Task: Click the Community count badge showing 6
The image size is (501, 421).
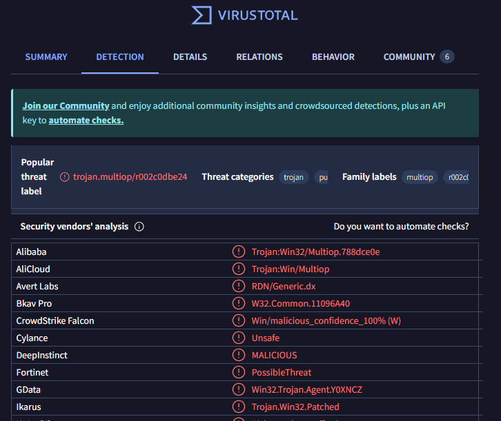Action: tap(447, 57)
